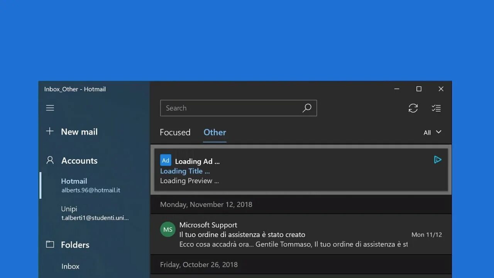Sync this view with refresh icon
The width and height of the screenshot is (494, 278).
click(413, 108)
